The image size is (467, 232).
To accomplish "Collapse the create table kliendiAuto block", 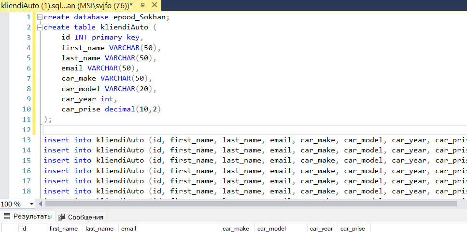I will (x=39, y=27).
